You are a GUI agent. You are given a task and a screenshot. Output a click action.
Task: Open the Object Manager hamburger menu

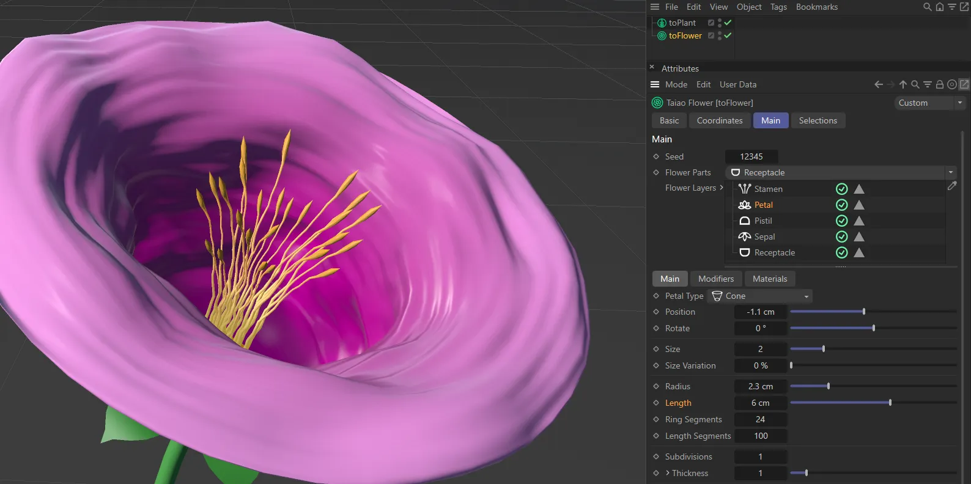click(655, 7)
